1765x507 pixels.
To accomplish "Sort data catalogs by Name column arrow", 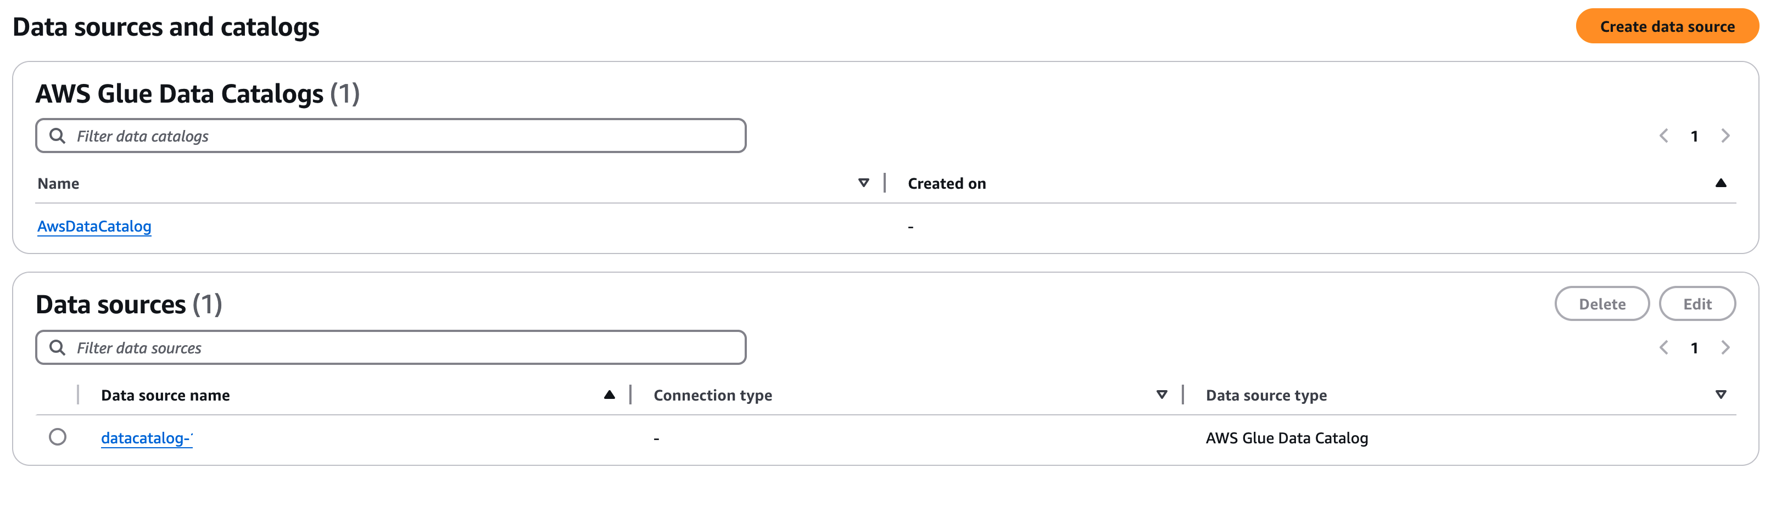I will [x=863, y=183].
